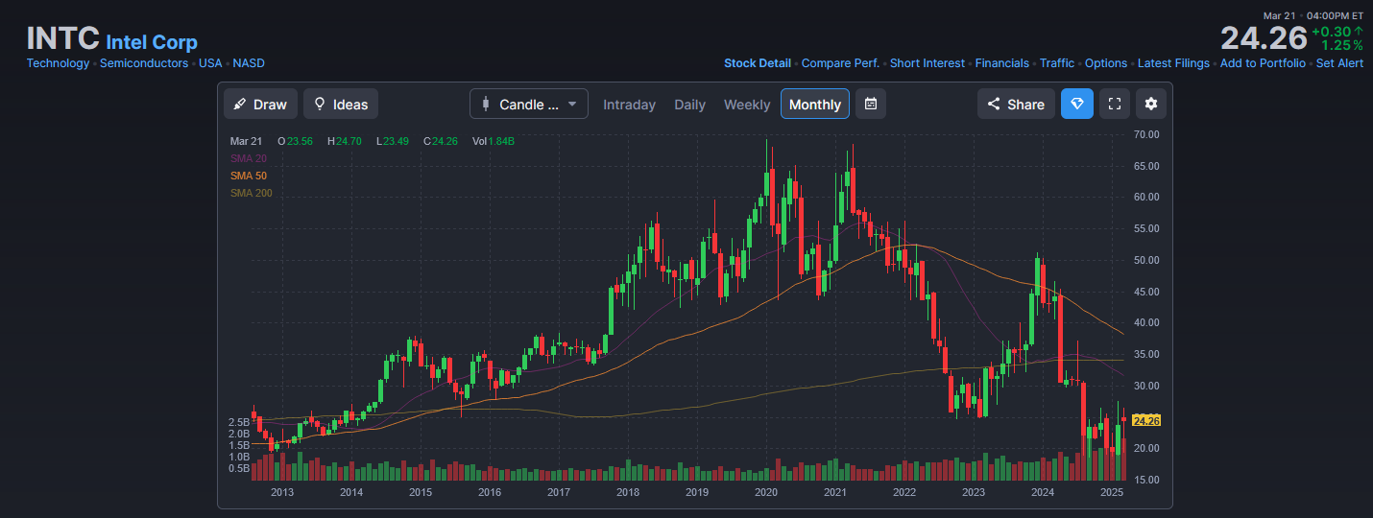Open the Ideas lightbulb button
Image resolution: width=1373 pixels, height=518 pixels.
tap(341, 104)
